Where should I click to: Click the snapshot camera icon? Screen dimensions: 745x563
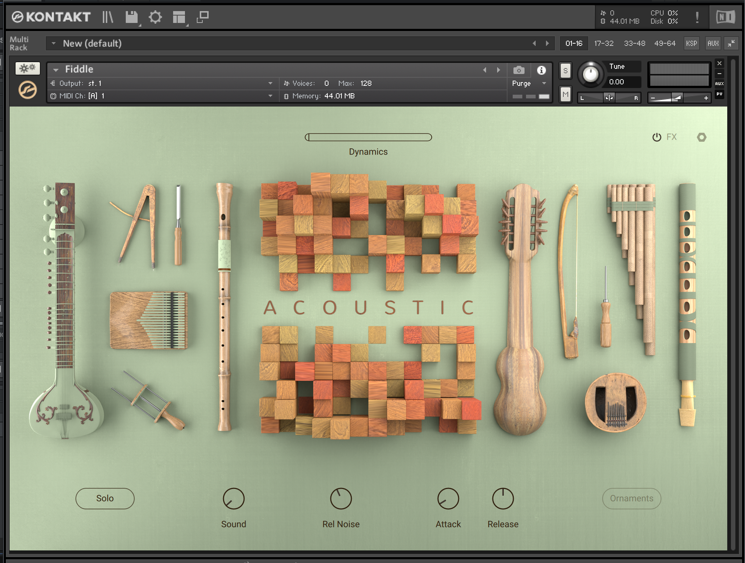[x=519, y=70]
